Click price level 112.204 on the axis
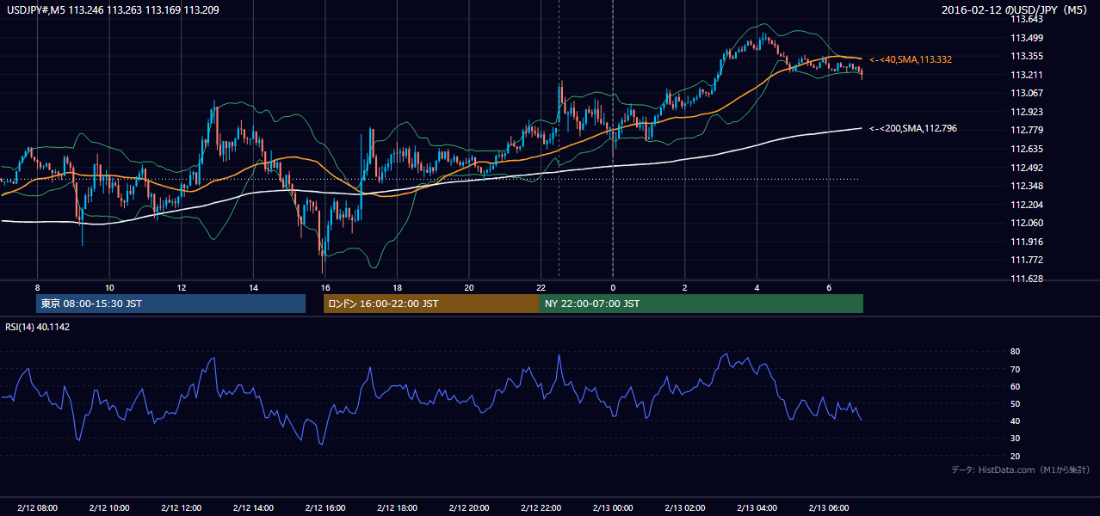The width and height of the screenshot is (1100, 516). 1026,205
